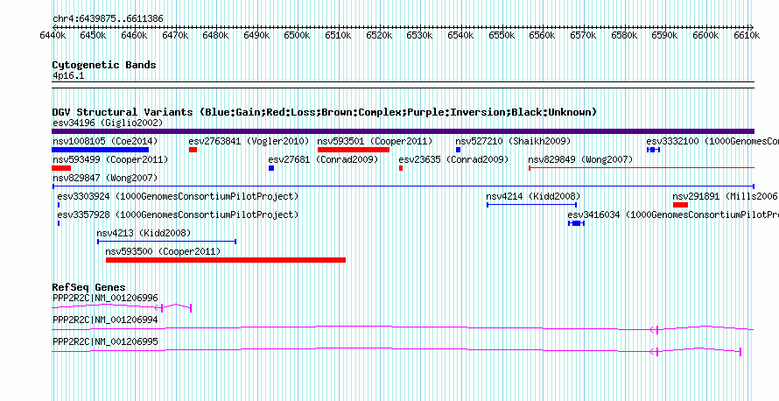Select the long red nsv593500 bar
The height and width of the screenshot is (401, 779).
tap(226, 260)
